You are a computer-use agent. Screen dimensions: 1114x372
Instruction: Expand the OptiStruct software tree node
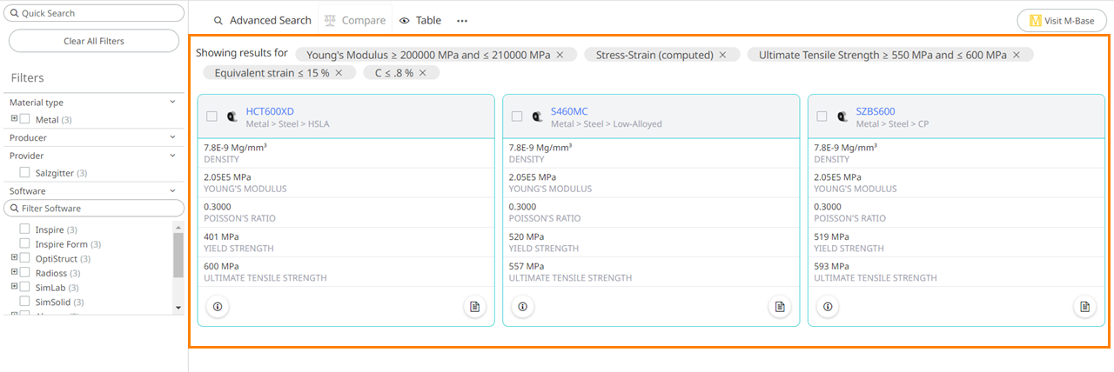click(x=14, y=258)
